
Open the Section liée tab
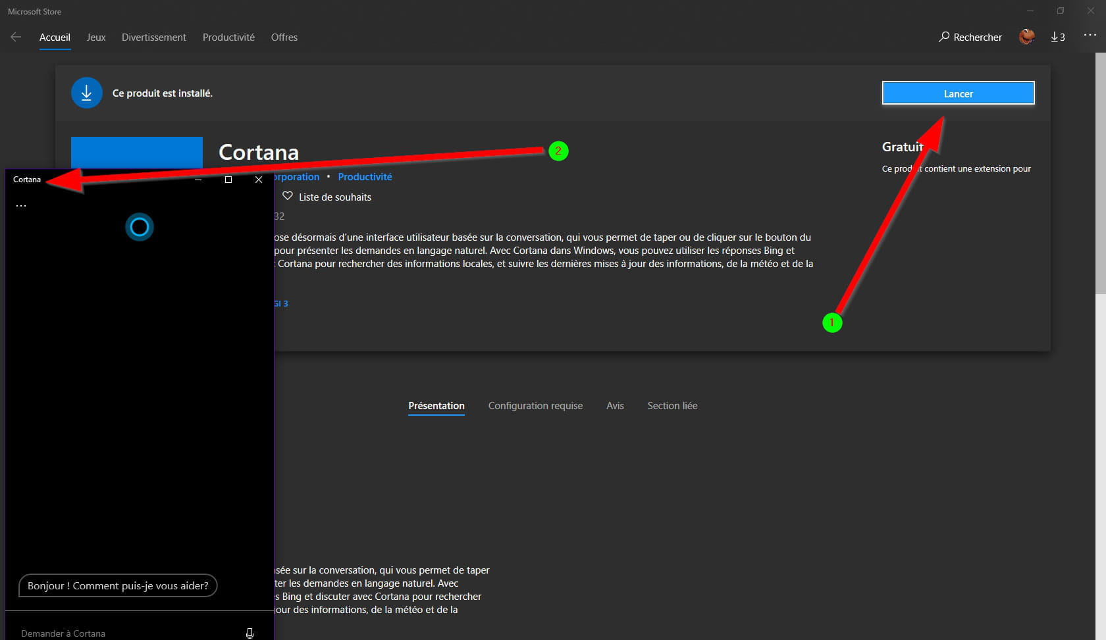tap(672, 406)
